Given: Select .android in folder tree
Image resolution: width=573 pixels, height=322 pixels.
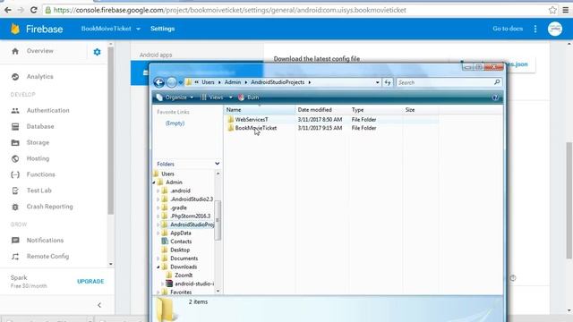Looking at the screenshot, I should [180, 191].
